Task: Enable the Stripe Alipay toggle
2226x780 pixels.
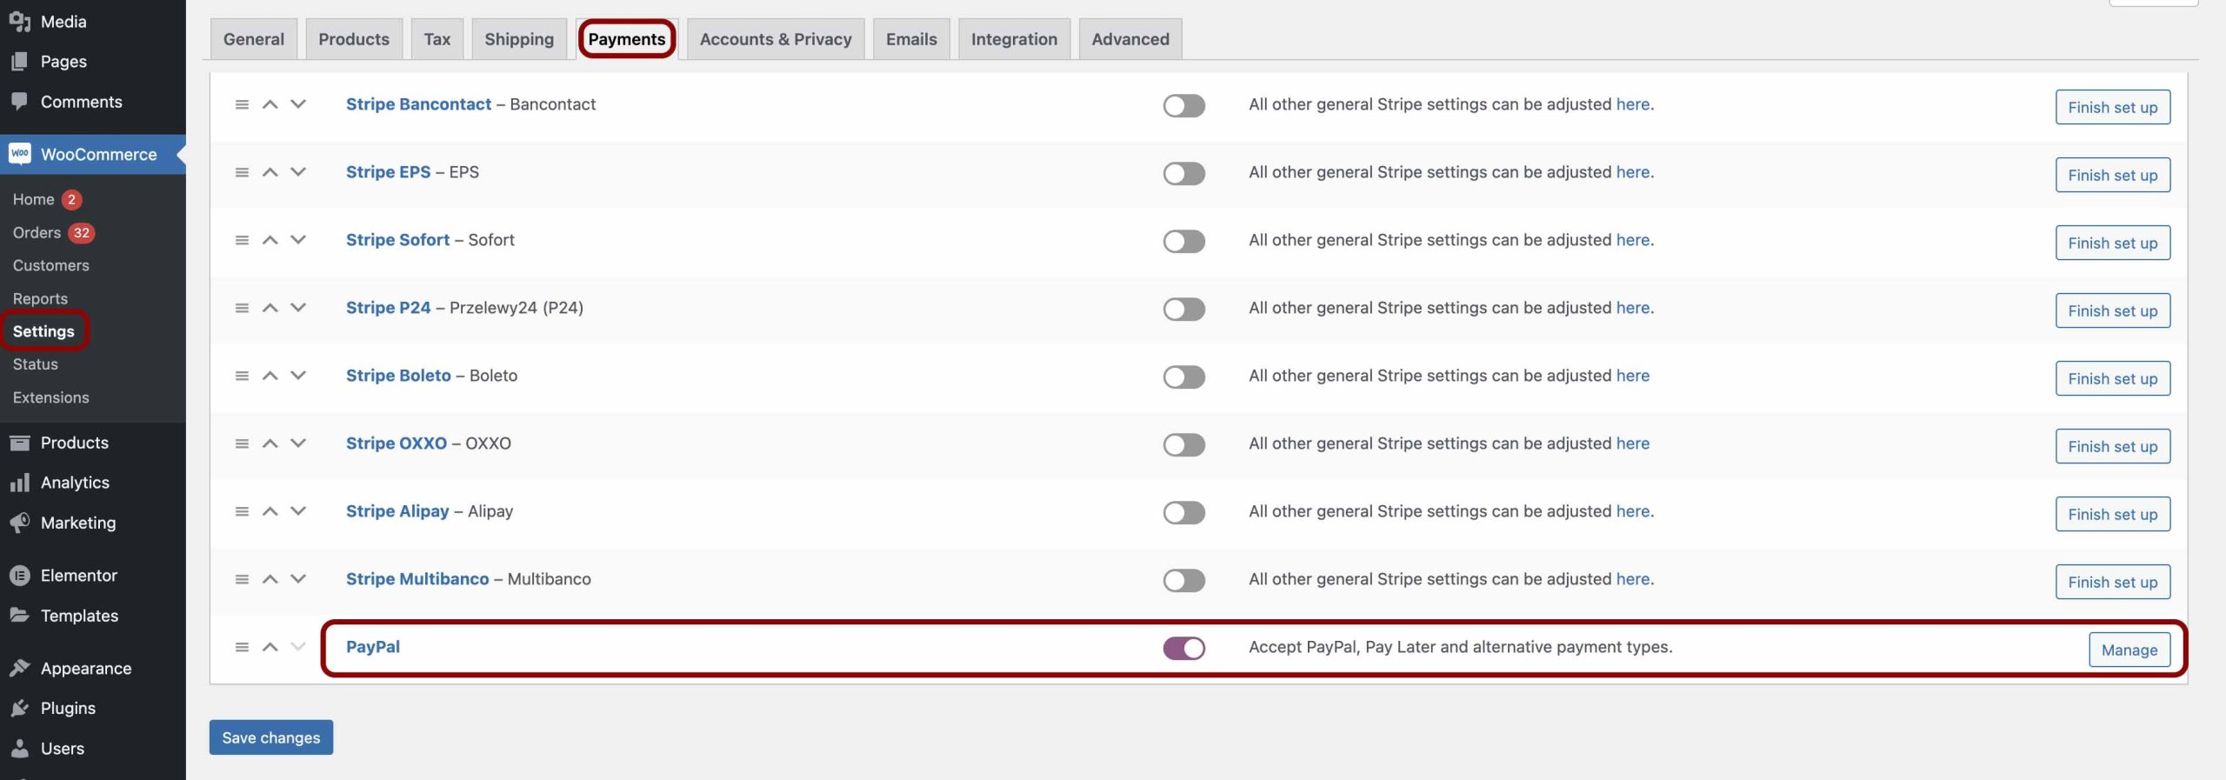Action: (x=1183, y=513)
